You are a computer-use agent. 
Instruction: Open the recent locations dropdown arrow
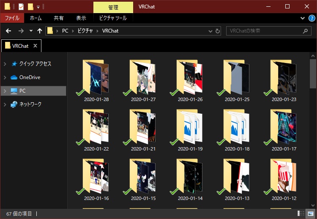click(31, 31)
